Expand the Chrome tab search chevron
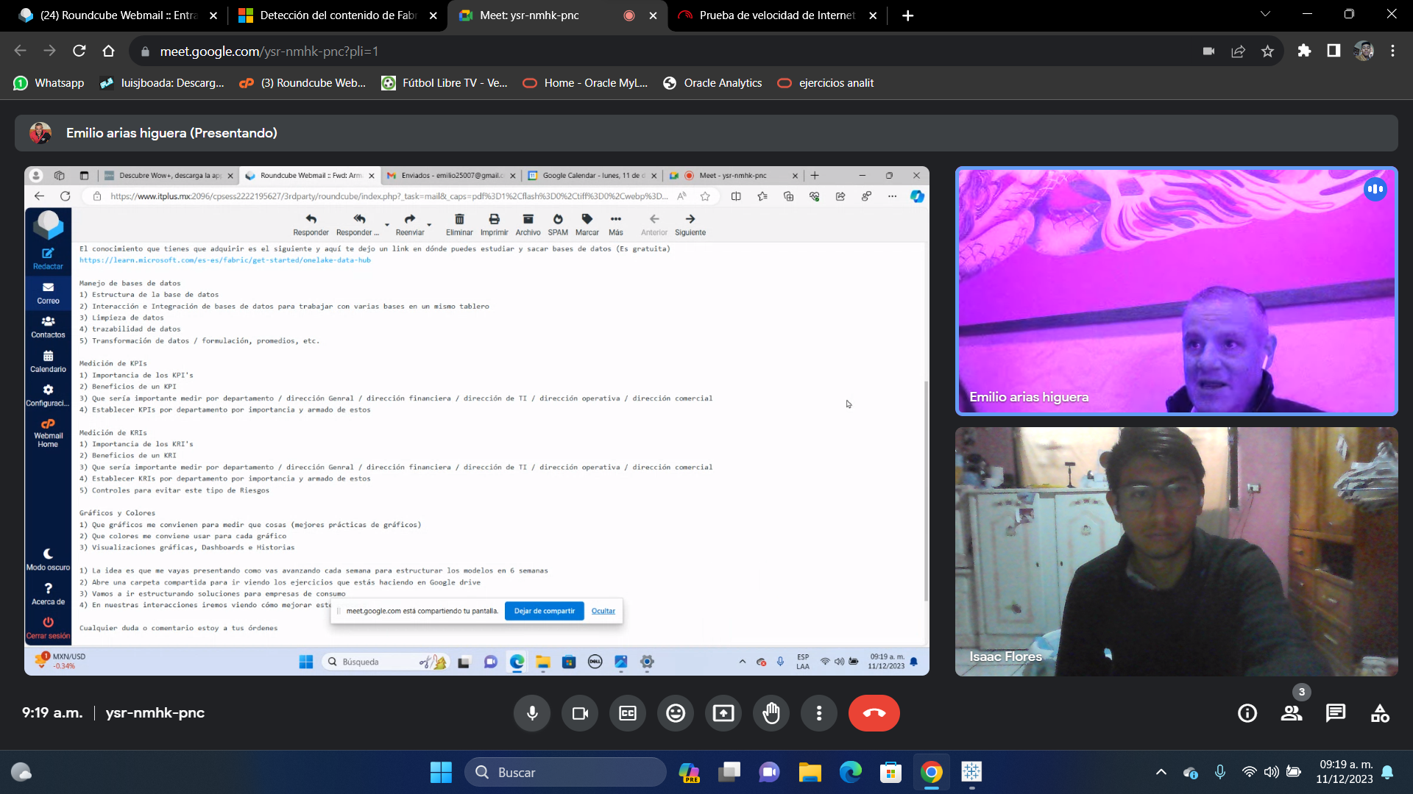 tap(1265, 14)
